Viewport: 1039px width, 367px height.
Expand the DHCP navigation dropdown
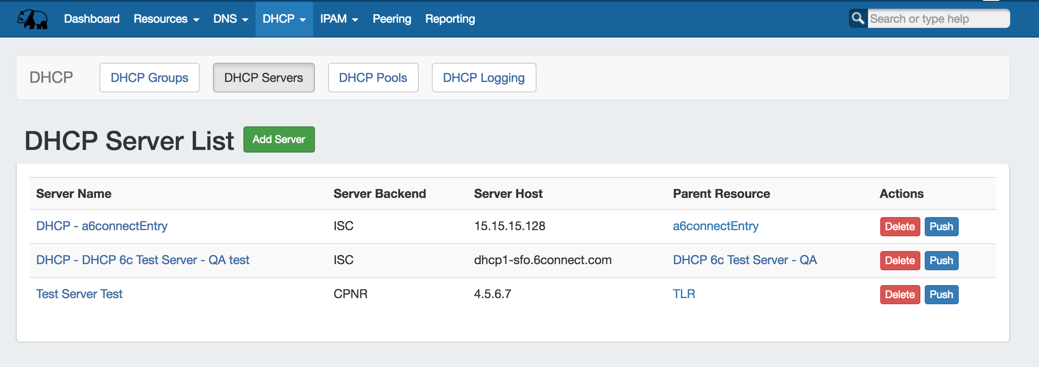[284, 19]
